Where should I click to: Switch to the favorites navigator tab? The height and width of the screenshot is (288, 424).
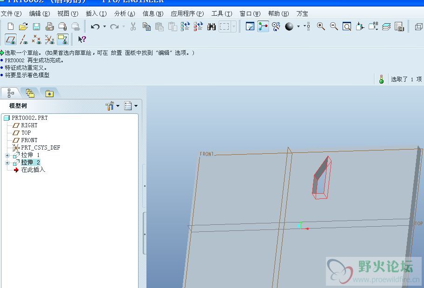(49, 93)
